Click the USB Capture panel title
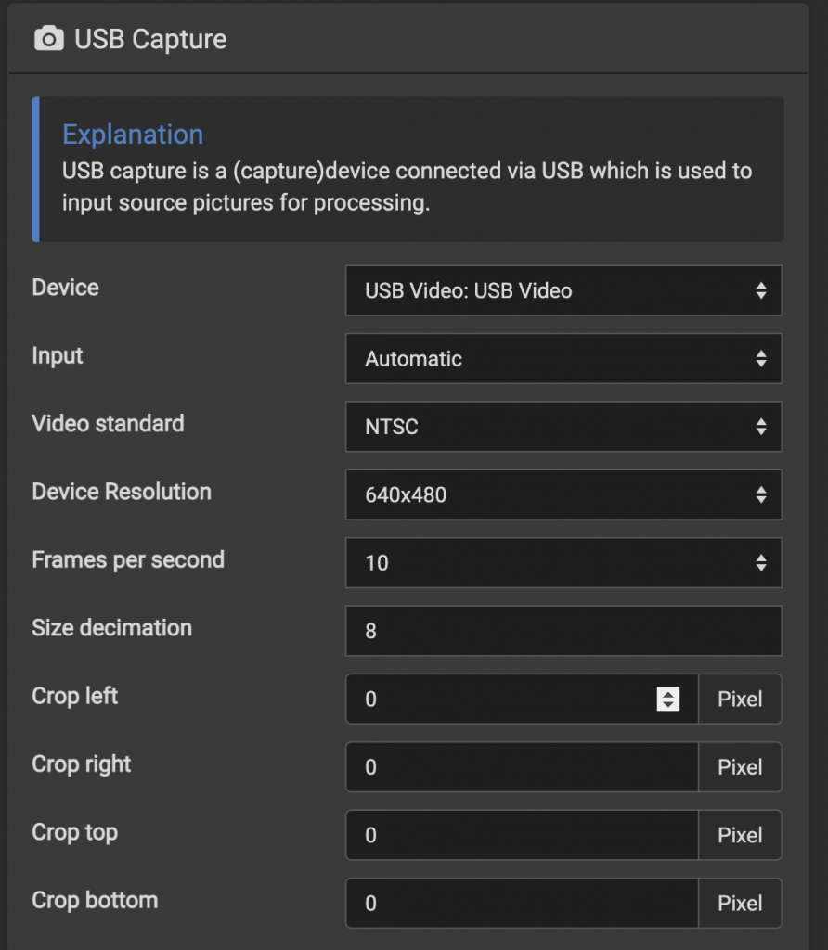The image size is (828, 950). [x=150, y=39]
